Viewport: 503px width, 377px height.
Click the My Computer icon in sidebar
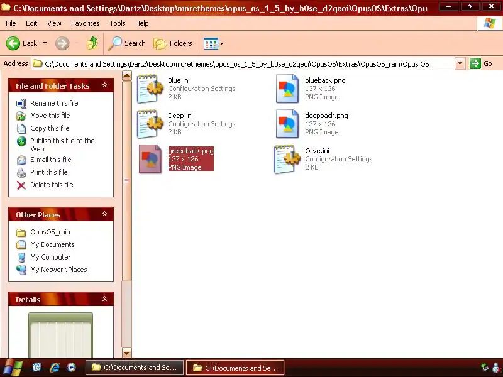click(x=21, y=257)
